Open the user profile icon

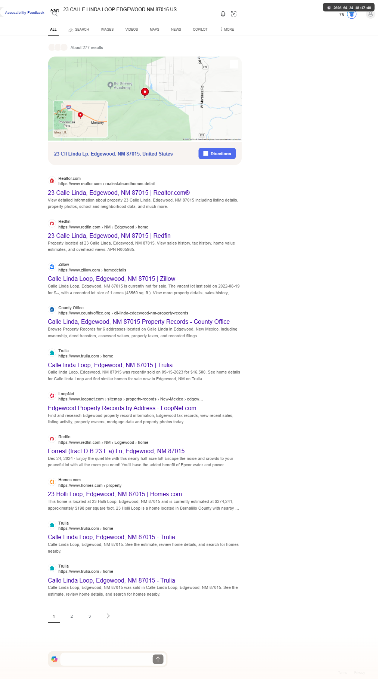click(x=371, y=14)
